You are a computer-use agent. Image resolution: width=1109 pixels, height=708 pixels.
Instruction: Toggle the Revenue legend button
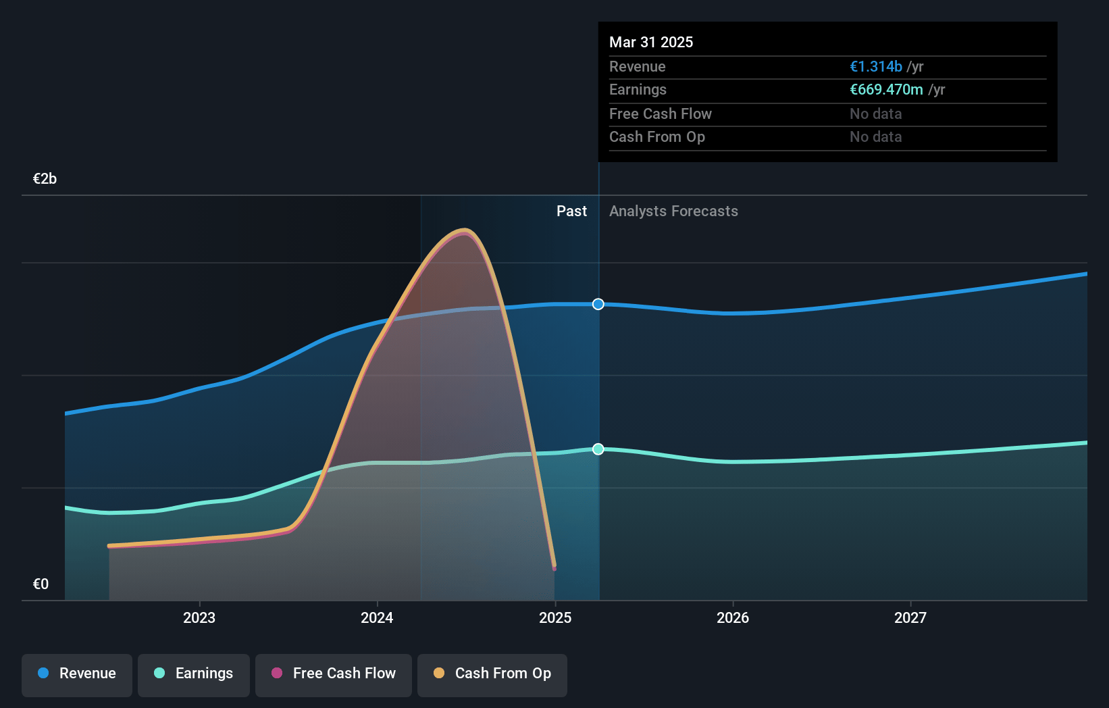pyautogui.click(x=77, y=675)
